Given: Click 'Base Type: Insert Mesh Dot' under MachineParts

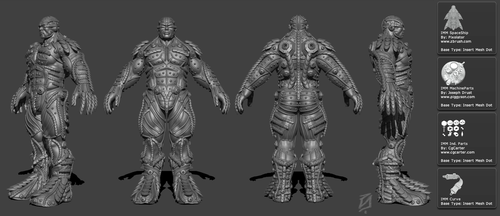Looking at the screenshot, I should 466,105.
